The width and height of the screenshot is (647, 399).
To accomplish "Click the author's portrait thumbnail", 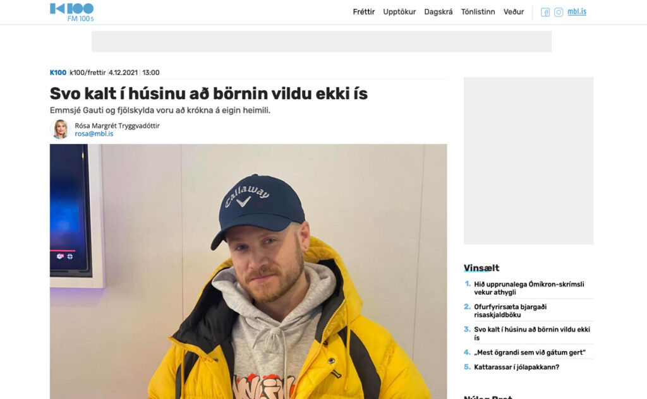I will tap(60, 129).
